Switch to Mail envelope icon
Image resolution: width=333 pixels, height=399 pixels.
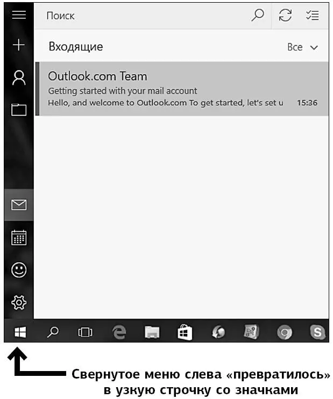click(x=19, y=205)
